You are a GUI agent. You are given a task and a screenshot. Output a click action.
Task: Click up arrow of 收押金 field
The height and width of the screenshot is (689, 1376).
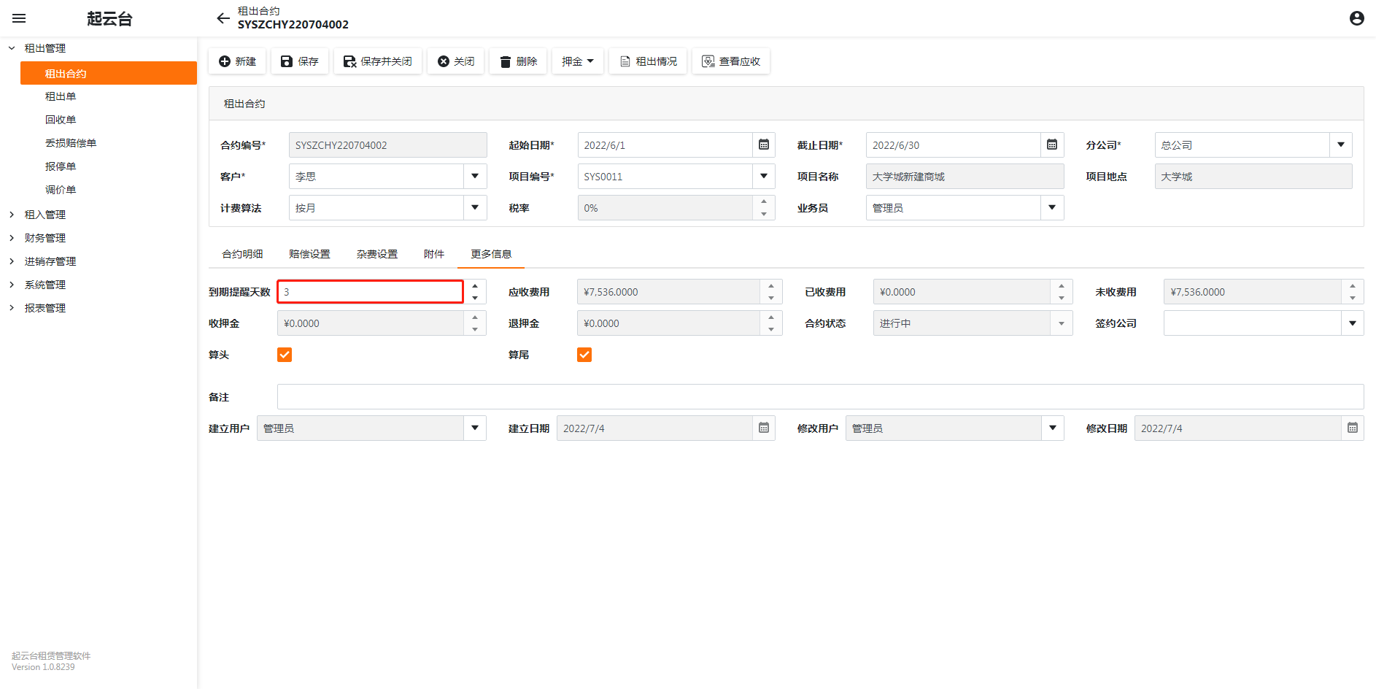(x=475, y=317)
